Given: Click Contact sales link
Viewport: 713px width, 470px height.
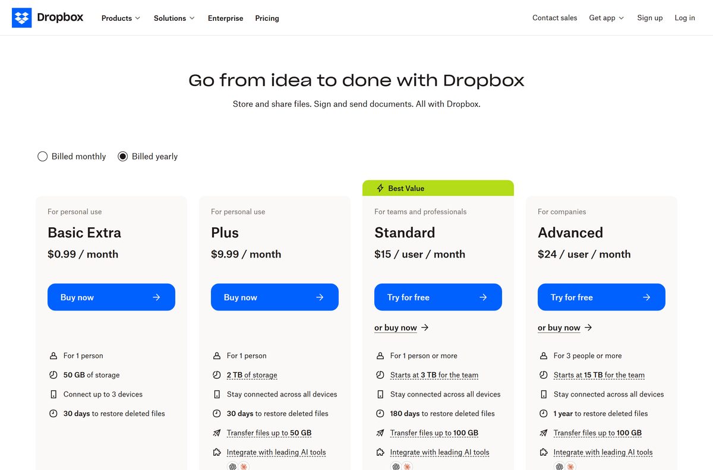Looking at the screenshot, I should pyautogui.click(x=554, y=18).
